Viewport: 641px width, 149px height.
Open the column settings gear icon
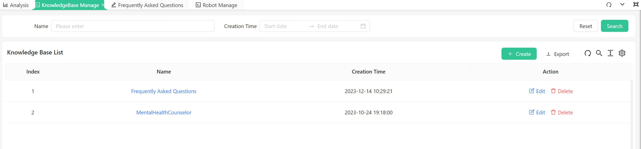[x=622, y=53]
